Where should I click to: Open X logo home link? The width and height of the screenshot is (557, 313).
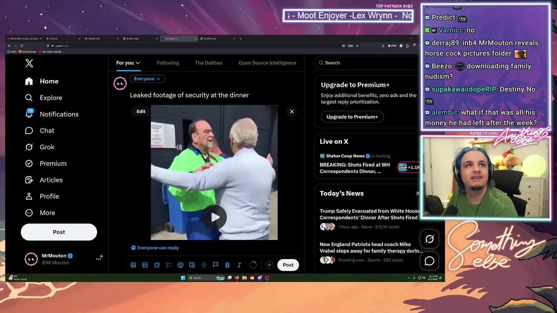(29, 63)
